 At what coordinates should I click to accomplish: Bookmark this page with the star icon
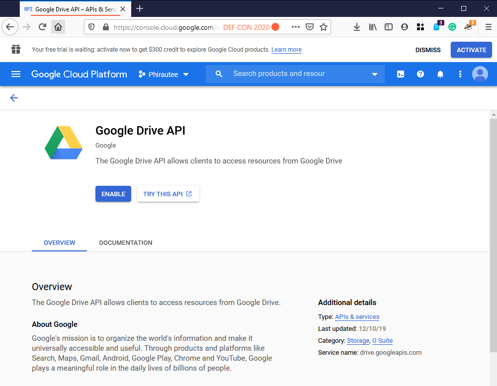pyautogui.click(x=324, y=27)
